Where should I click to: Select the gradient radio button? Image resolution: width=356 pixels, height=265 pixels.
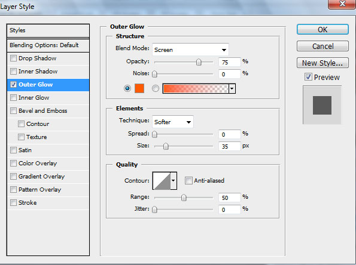point(156,88)
